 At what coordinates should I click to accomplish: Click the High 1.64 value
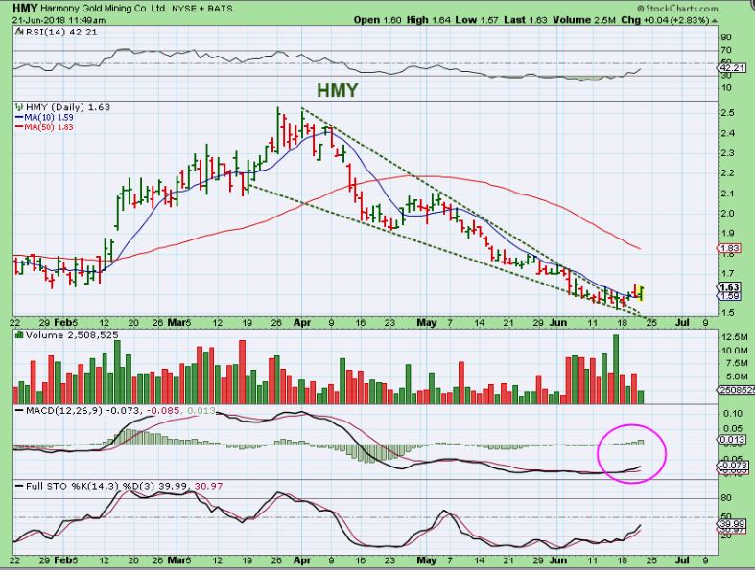coord(429,20)
